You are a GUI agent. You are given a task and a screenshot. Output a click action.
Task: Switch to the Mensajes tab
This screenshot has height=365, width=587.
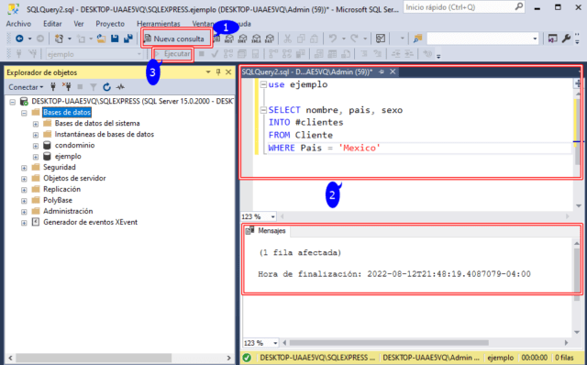point(266,230)
